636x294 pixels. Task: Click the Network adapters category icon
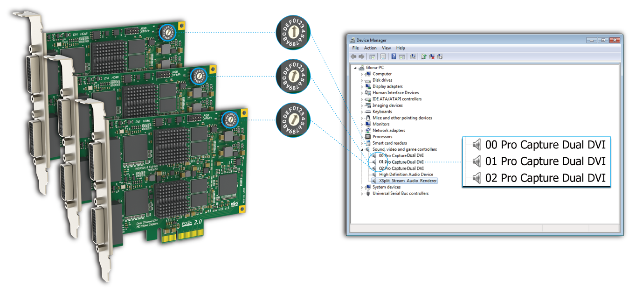pyautogui.click(x=368, y=131)
